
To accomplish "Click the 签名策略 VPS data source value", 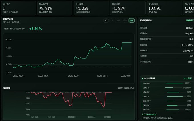I will click(x=188, y=51).
